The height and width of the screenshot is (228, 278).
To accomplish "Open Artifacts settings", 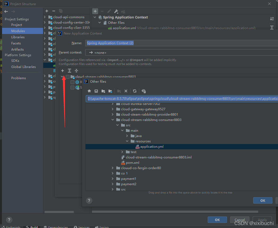I will 17,49.
